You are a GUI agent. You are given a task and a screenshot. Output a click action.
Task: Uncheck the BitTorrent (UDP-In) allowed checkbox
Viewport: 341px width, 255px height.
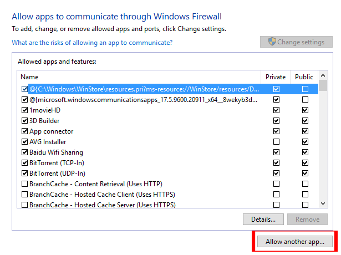coord(24,174)
